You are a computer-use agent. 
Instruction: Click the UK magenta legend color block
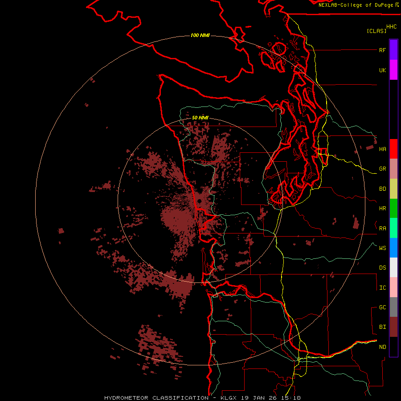(x=393, y=70)
